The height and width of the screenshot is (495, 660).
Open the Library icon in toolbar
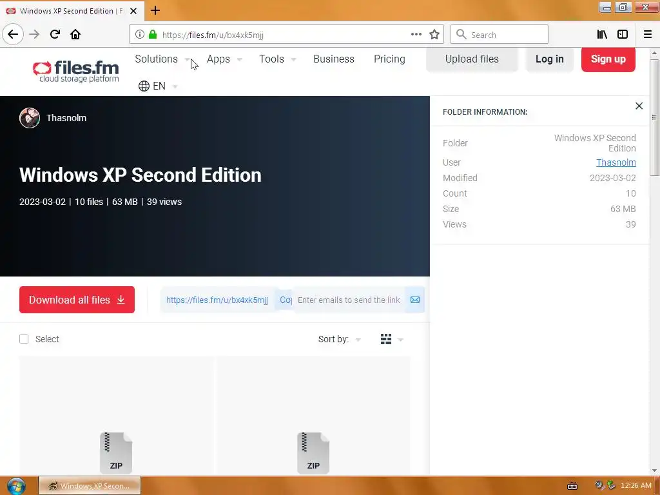(602, 35)
